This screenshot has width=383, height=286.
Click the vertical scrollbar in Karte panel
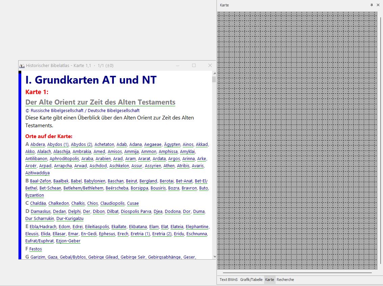tap(380, 140)
